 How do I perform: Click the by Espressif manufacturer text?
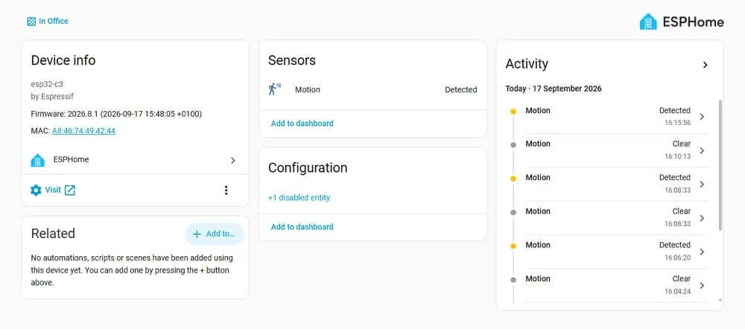[52, 96]
